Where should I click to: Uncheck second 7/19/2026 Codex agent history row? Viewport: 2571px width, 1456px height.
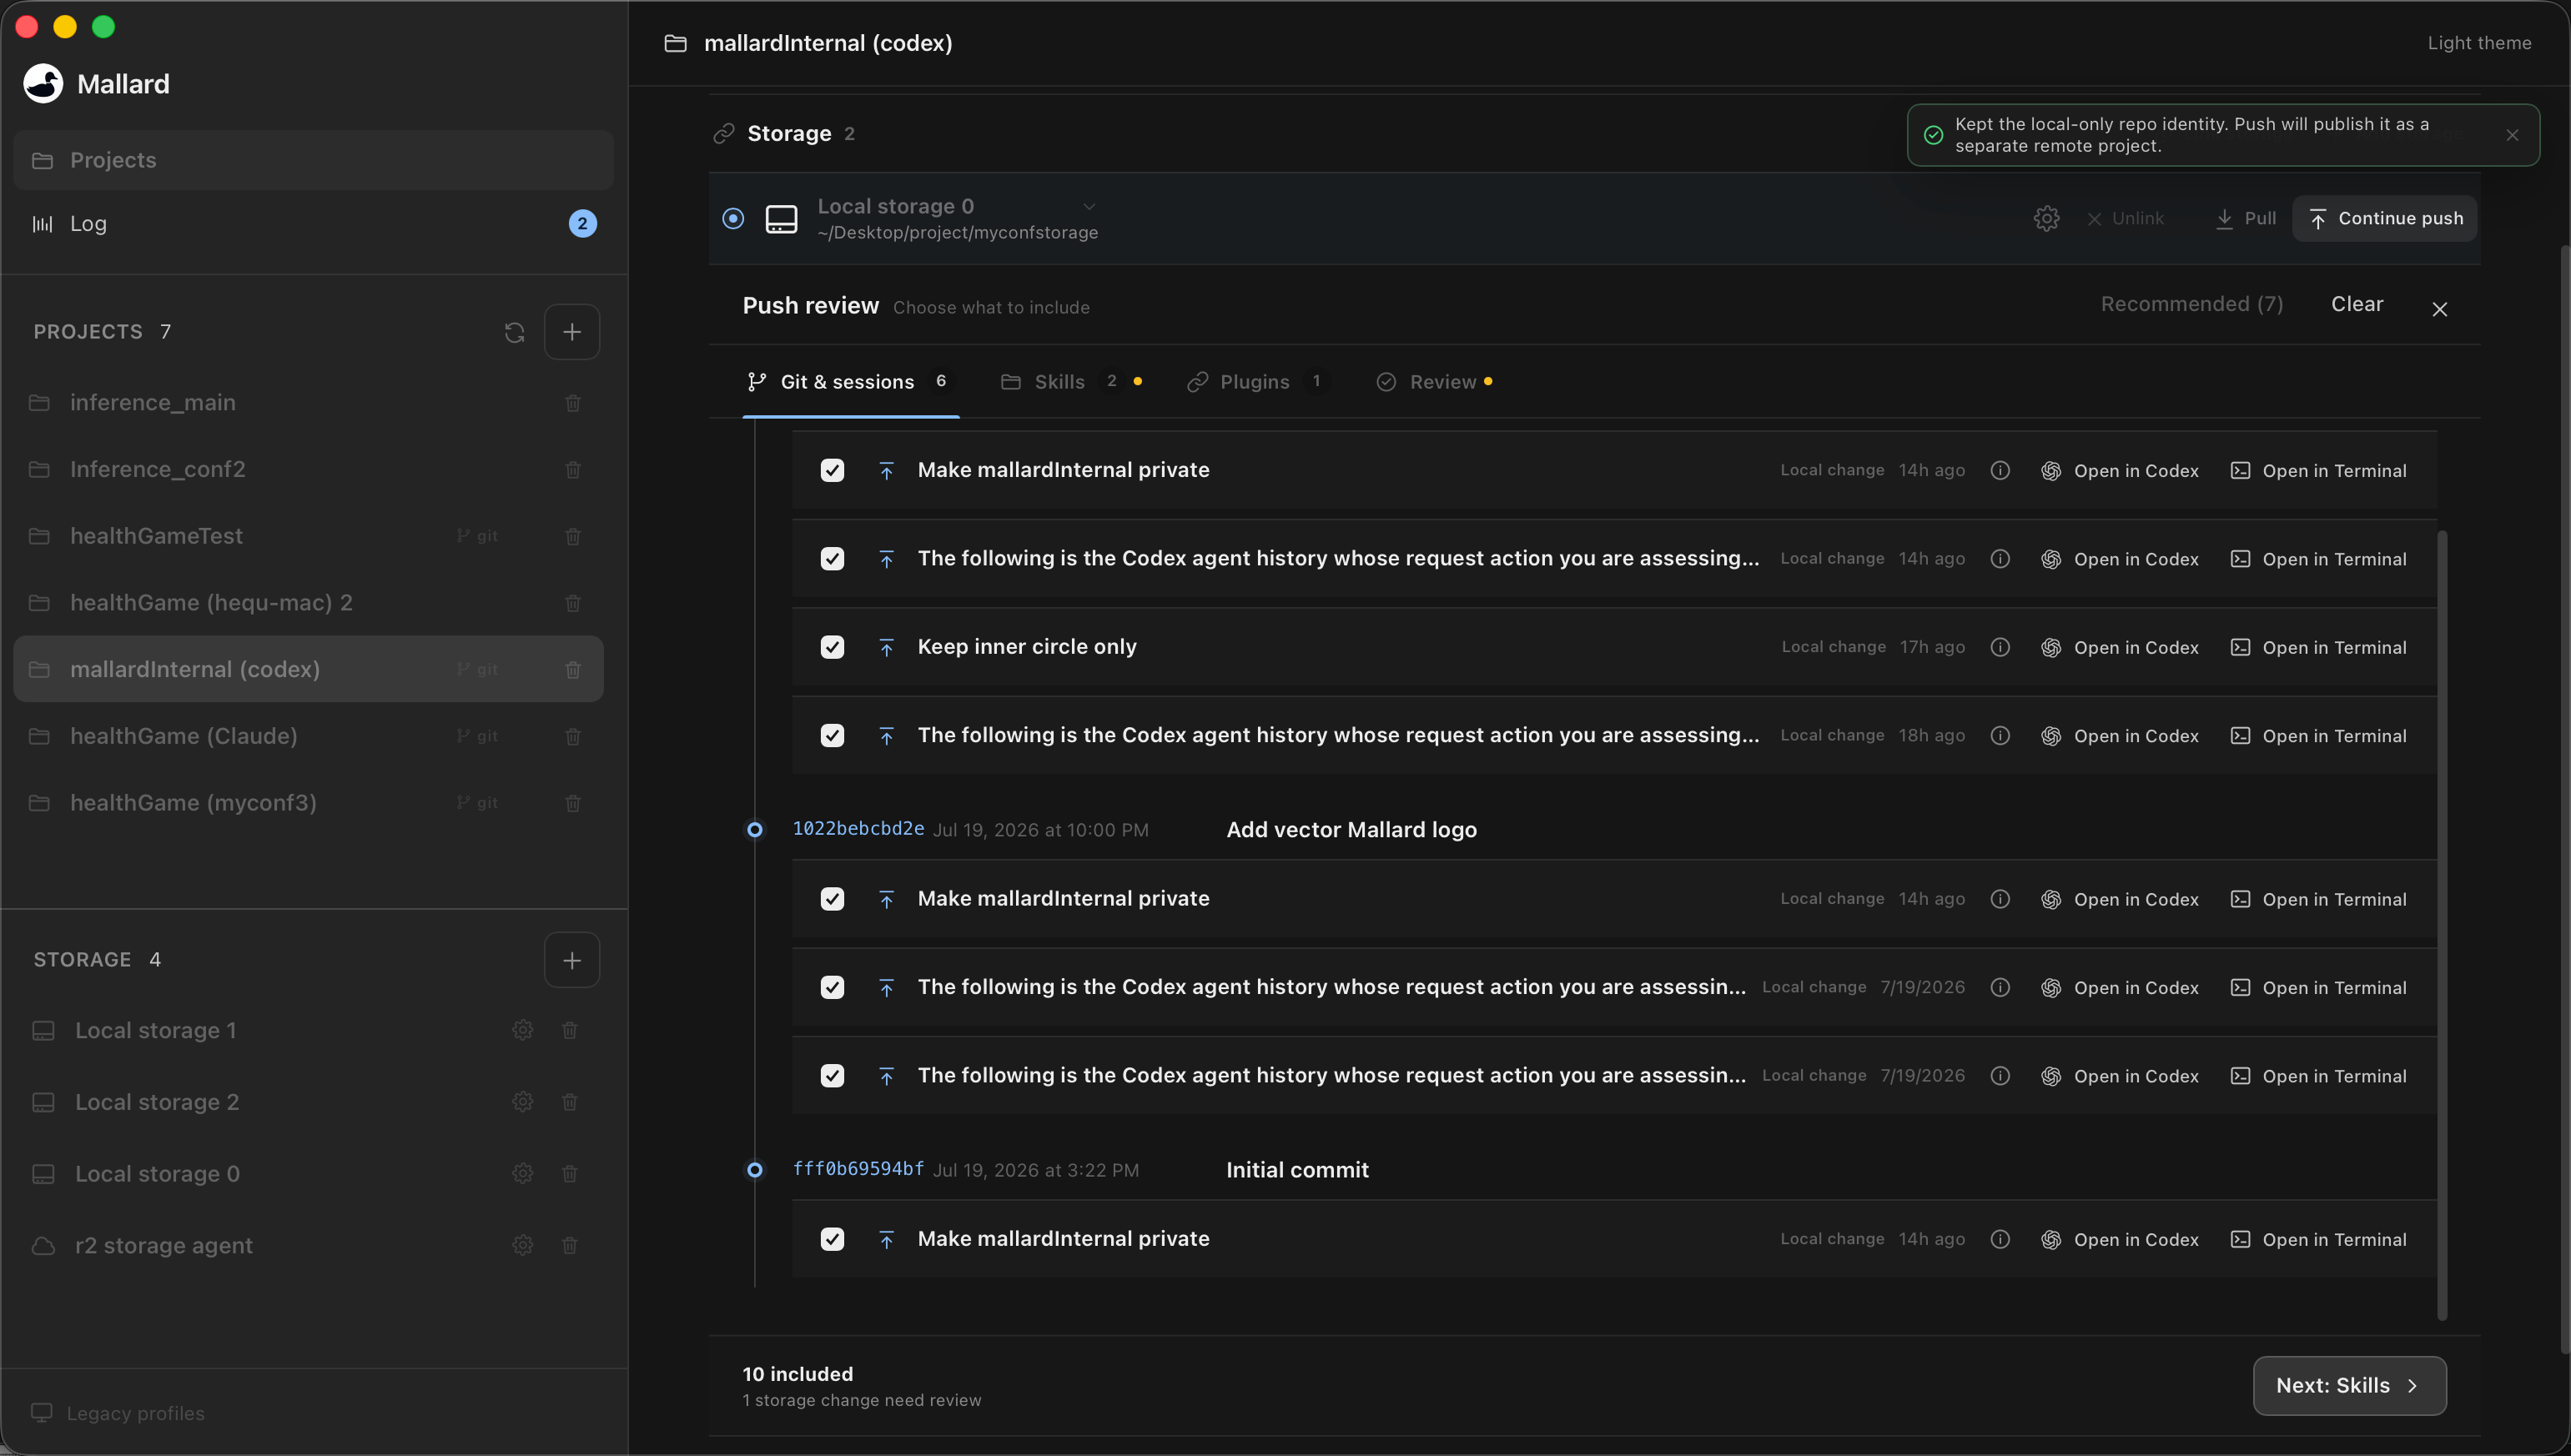coord(833,1076)
